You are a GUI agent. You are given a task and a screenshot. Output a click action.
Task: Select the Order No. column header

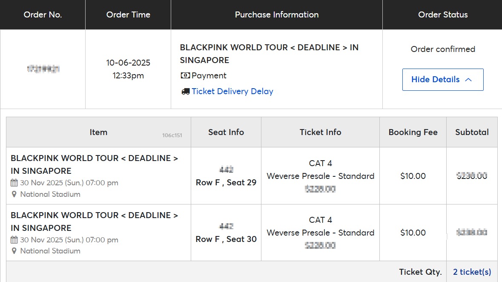pos(43,15)
